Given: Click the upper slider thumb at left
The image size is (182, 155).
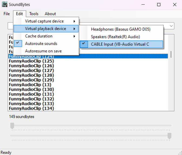Looking at the screenshot, I should pos(12,126).
